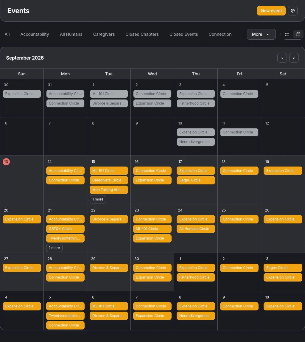Open Connection Circle on September 25
This screenshot has width=305, height=342.
(x=239, y=219)
